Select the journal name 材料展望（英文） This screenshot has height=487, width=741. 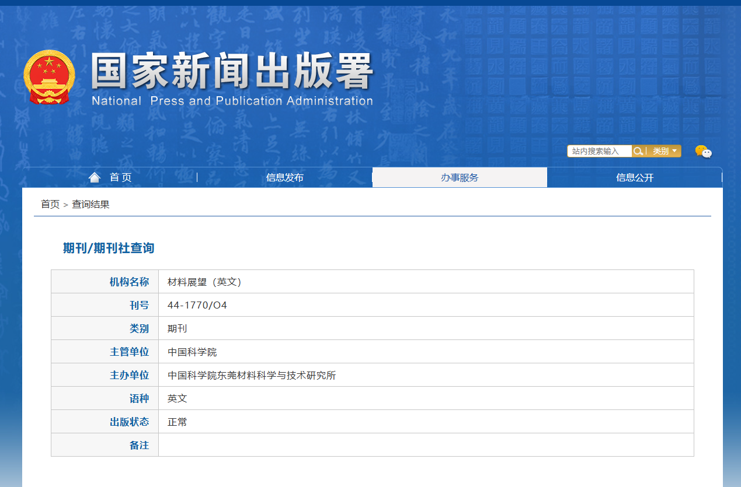coord(204,282)
